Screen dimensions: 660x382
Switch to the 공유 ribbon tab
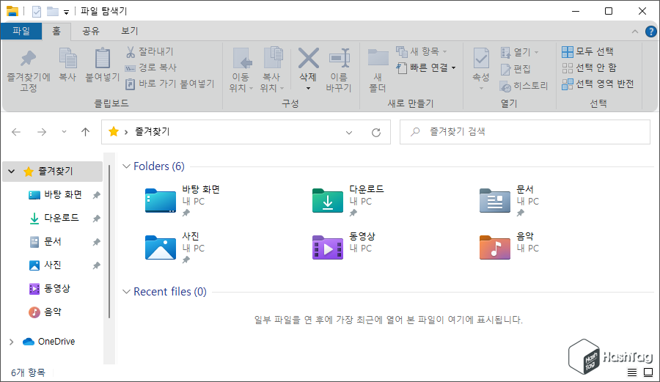[90, 31]
